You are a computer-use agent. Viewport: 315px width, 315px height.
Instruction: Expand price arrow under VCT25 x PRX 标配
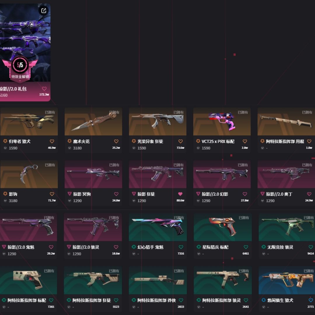[198, 148]
